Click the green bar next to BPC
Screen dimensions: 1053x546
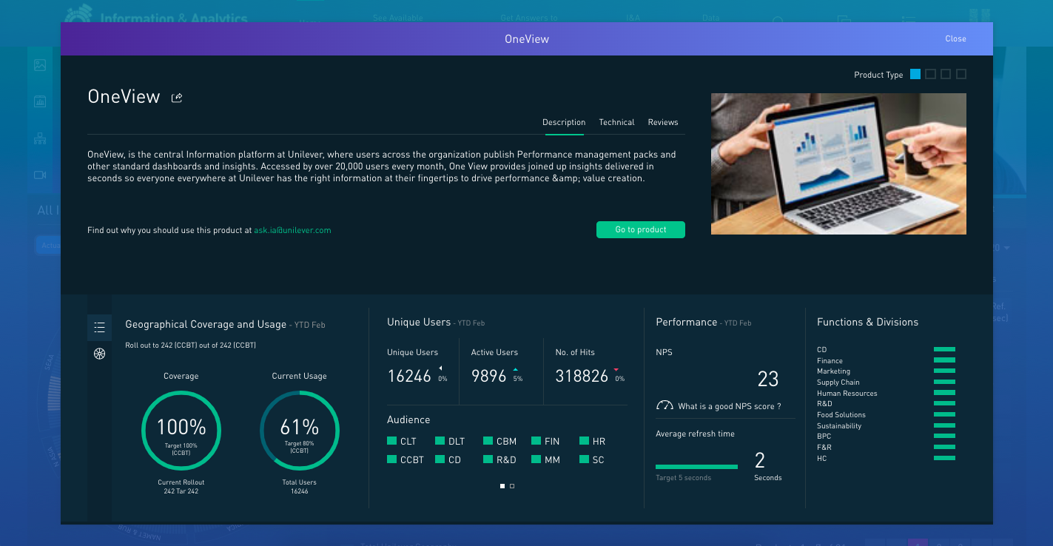pos(944,437)
